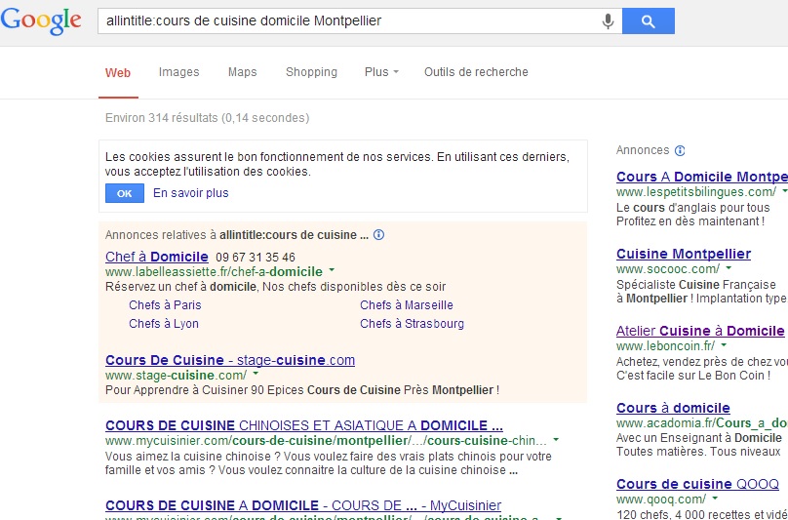Select the Web tab
Screen dimensions: 788x520
(x=118, y=72)
